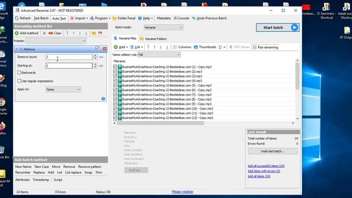Delete the selected method with red X icon
The height and width of the screenshot is (198, 352).
point(44,33)
